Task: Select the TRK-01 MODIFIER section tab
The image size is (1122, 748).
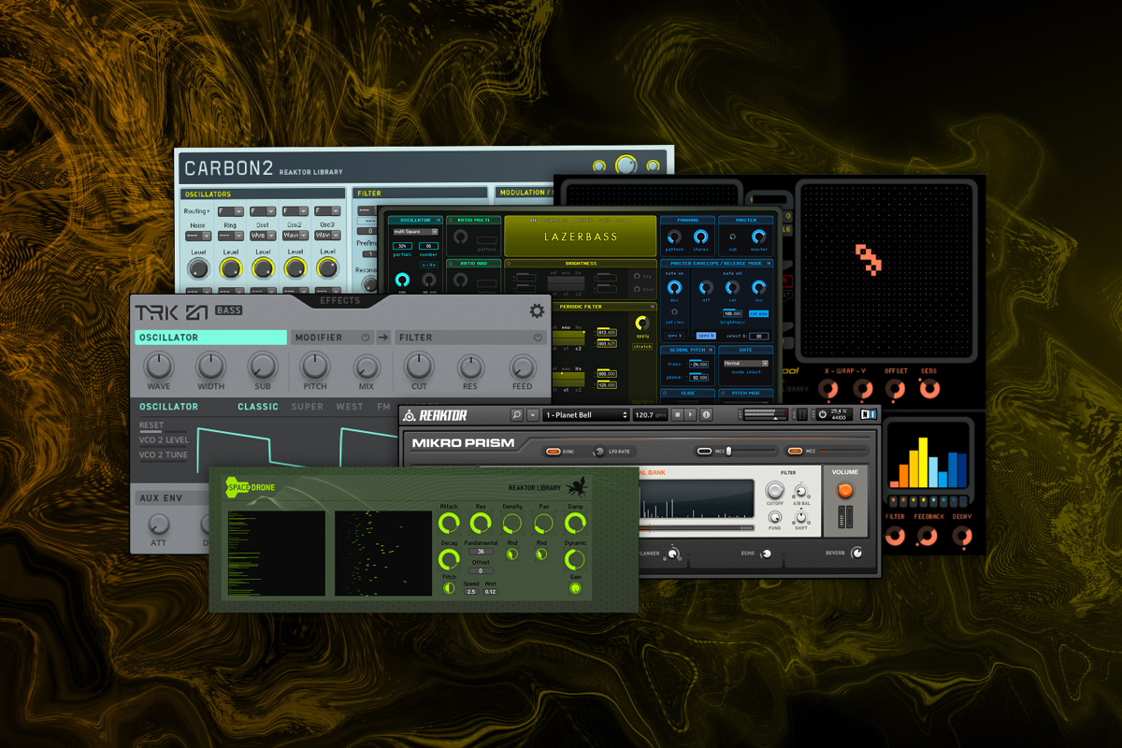Action: [333, 338]
